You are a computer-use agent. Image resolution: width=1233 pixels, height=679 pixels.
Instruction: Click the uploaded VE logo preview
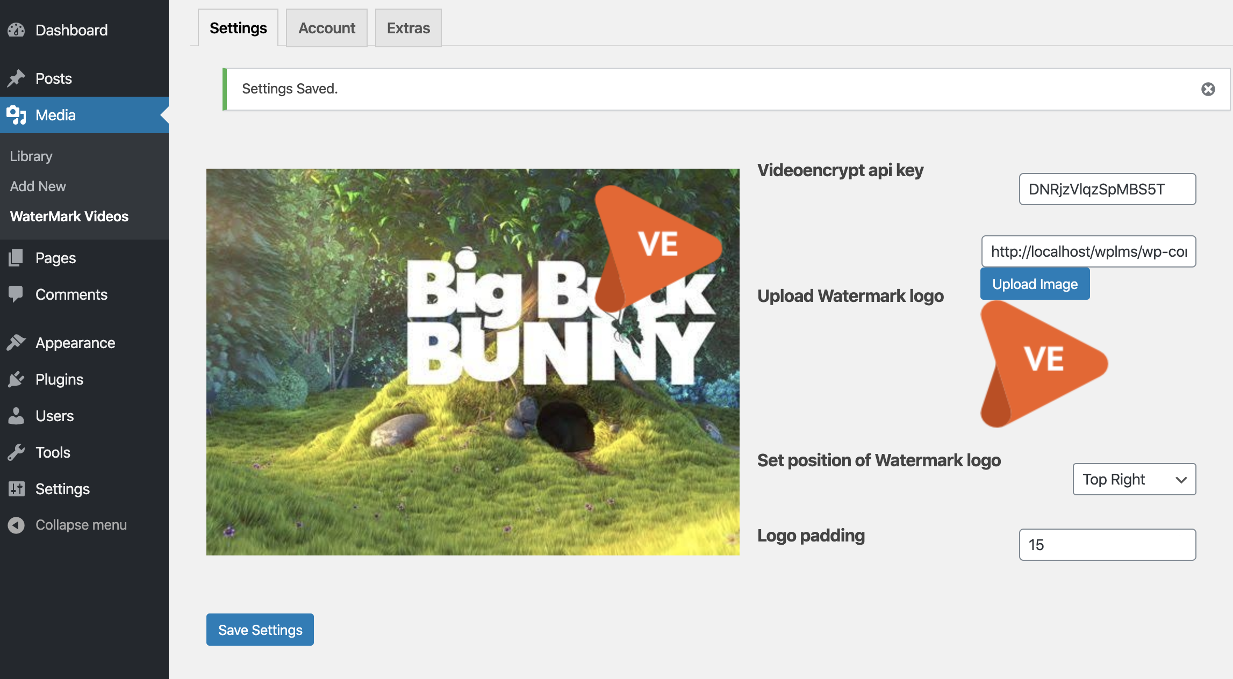1044,364
